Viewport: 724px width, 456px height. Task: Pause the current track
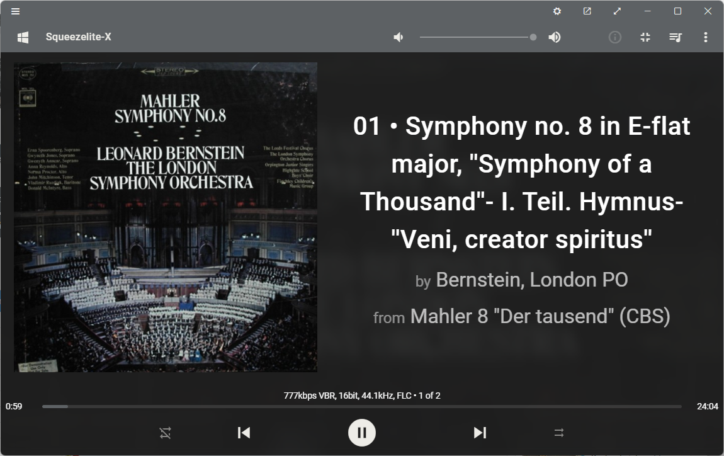point(361,433)
